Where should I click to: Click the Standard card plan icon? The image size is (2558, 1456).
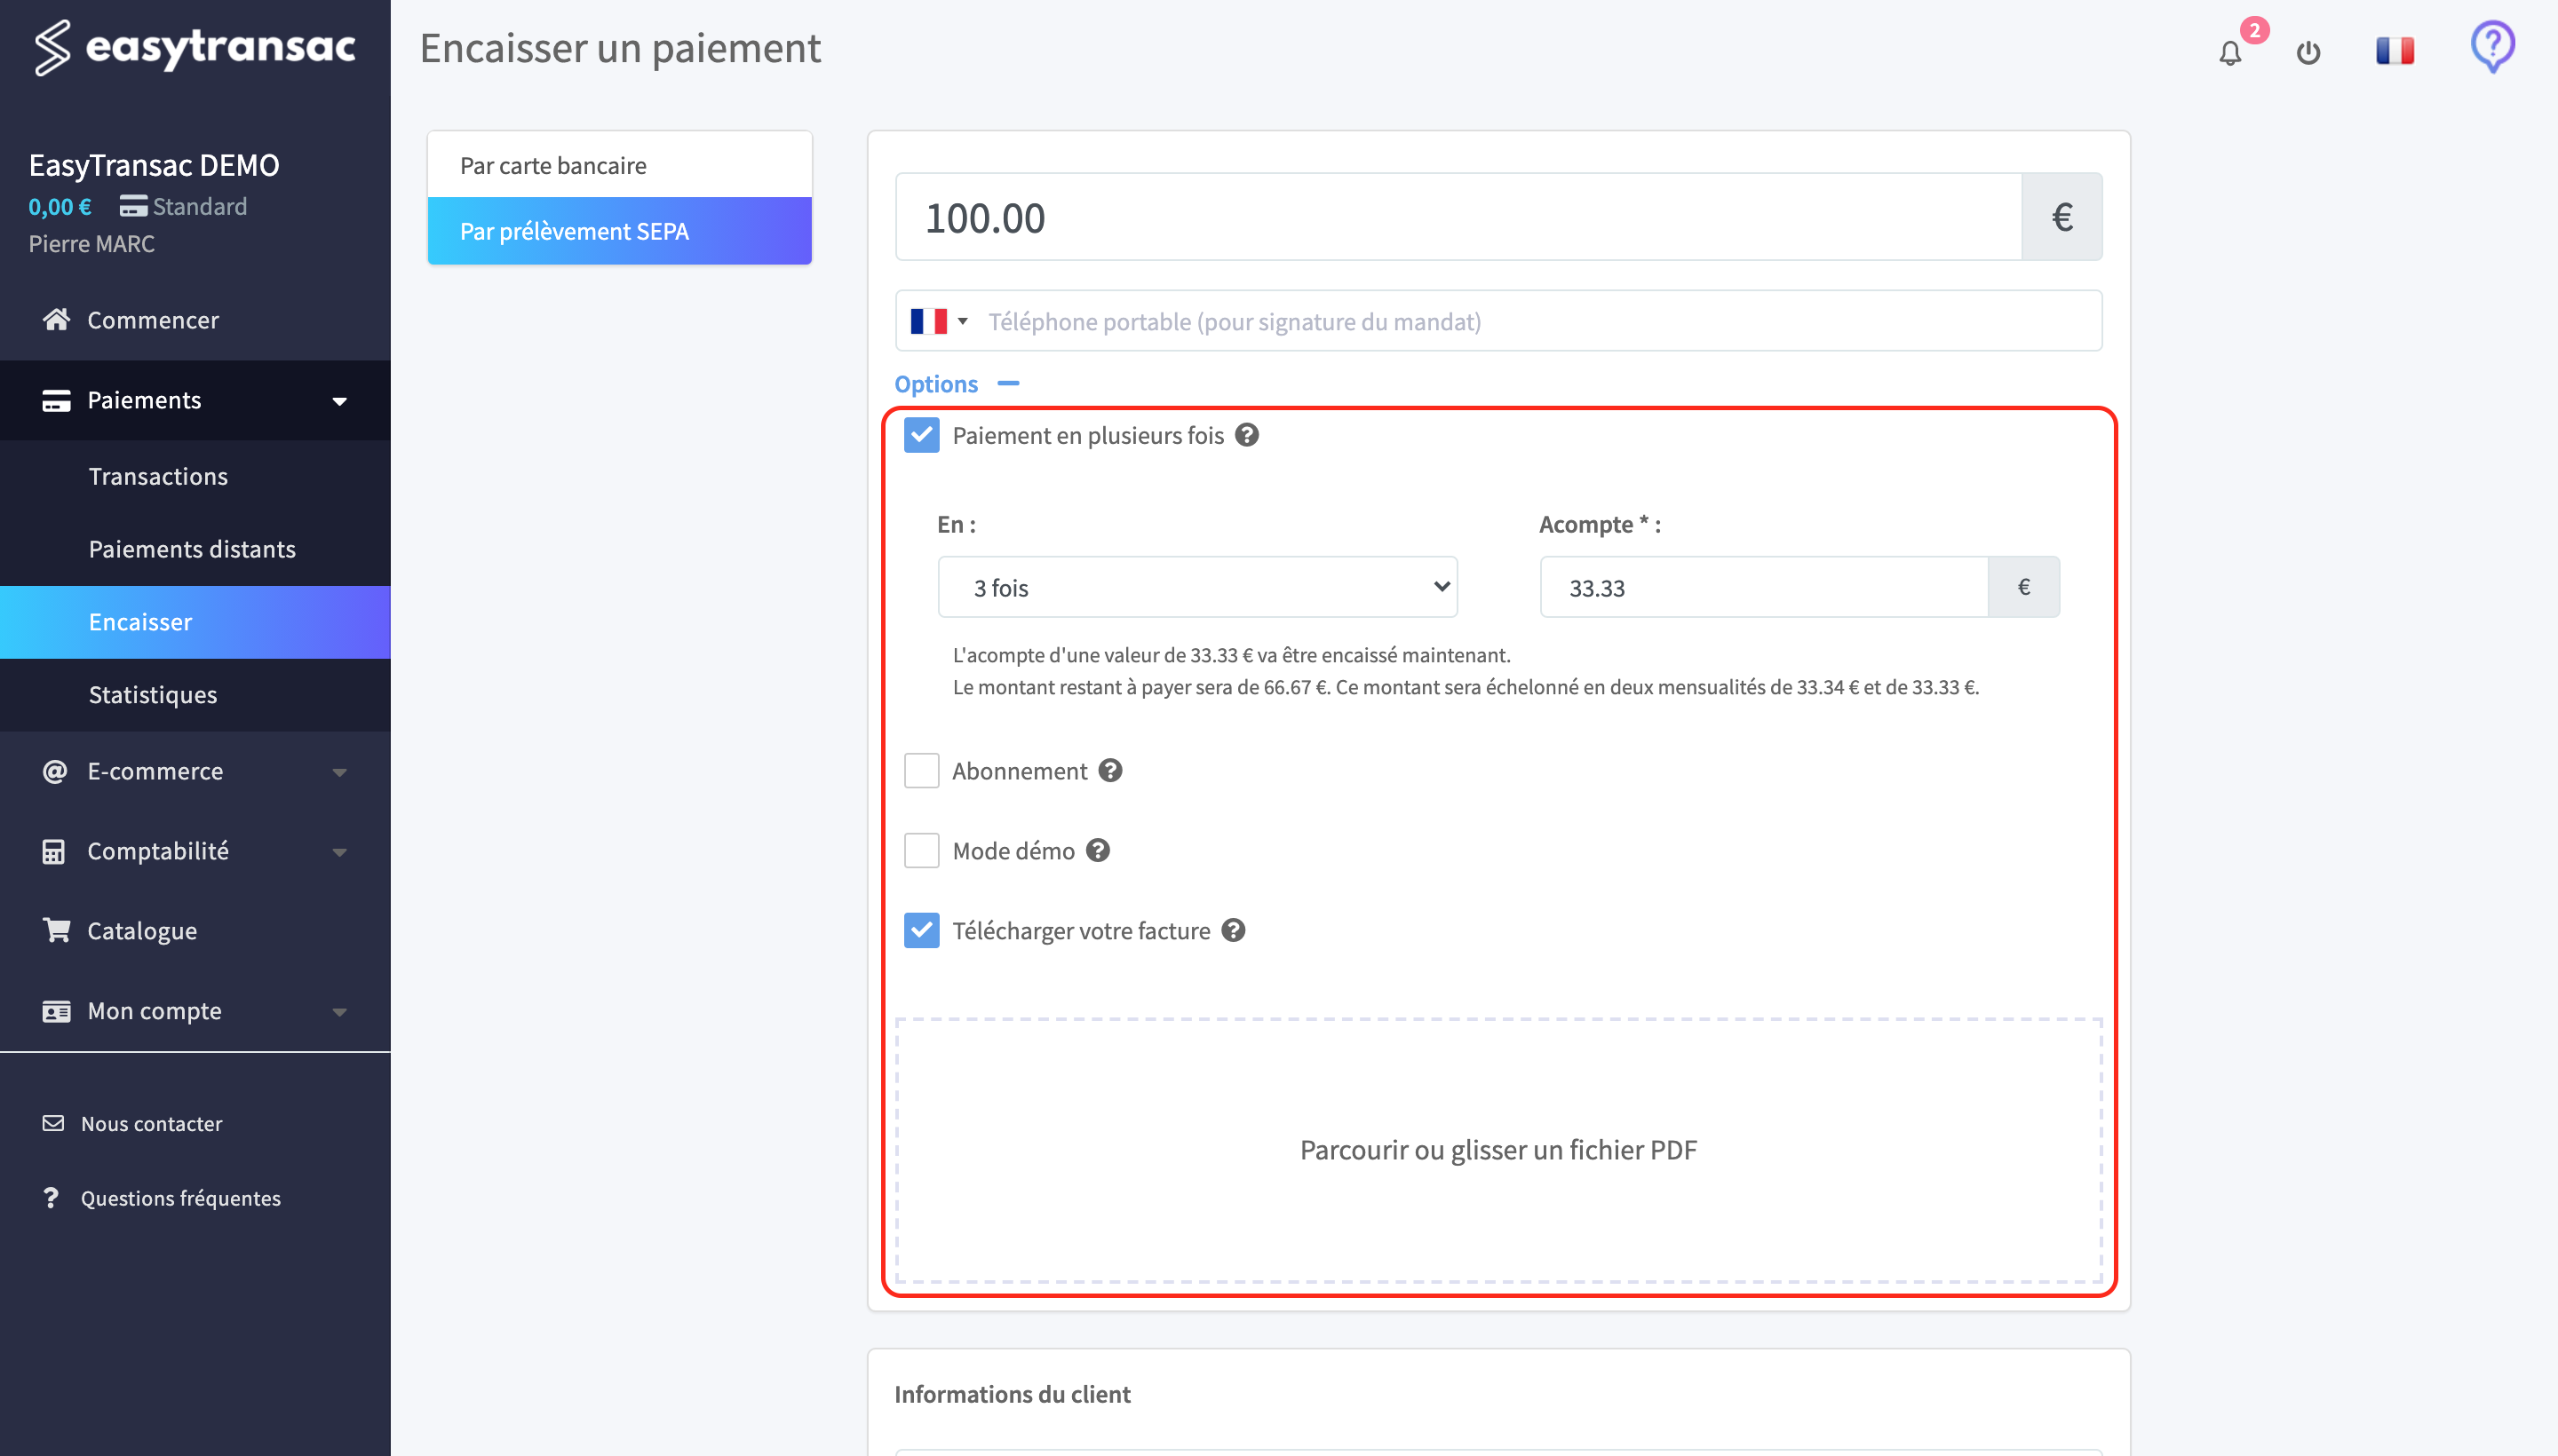point(133,206)
